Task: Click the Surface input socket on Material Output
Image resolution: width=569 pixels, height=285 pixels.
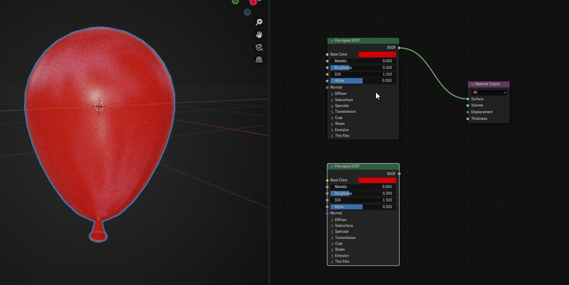Action: 468,99
